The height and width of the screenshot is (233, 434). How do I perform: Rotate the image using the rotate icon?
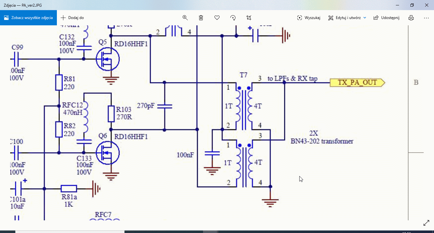pyautogui.click(x=233, y=18)
